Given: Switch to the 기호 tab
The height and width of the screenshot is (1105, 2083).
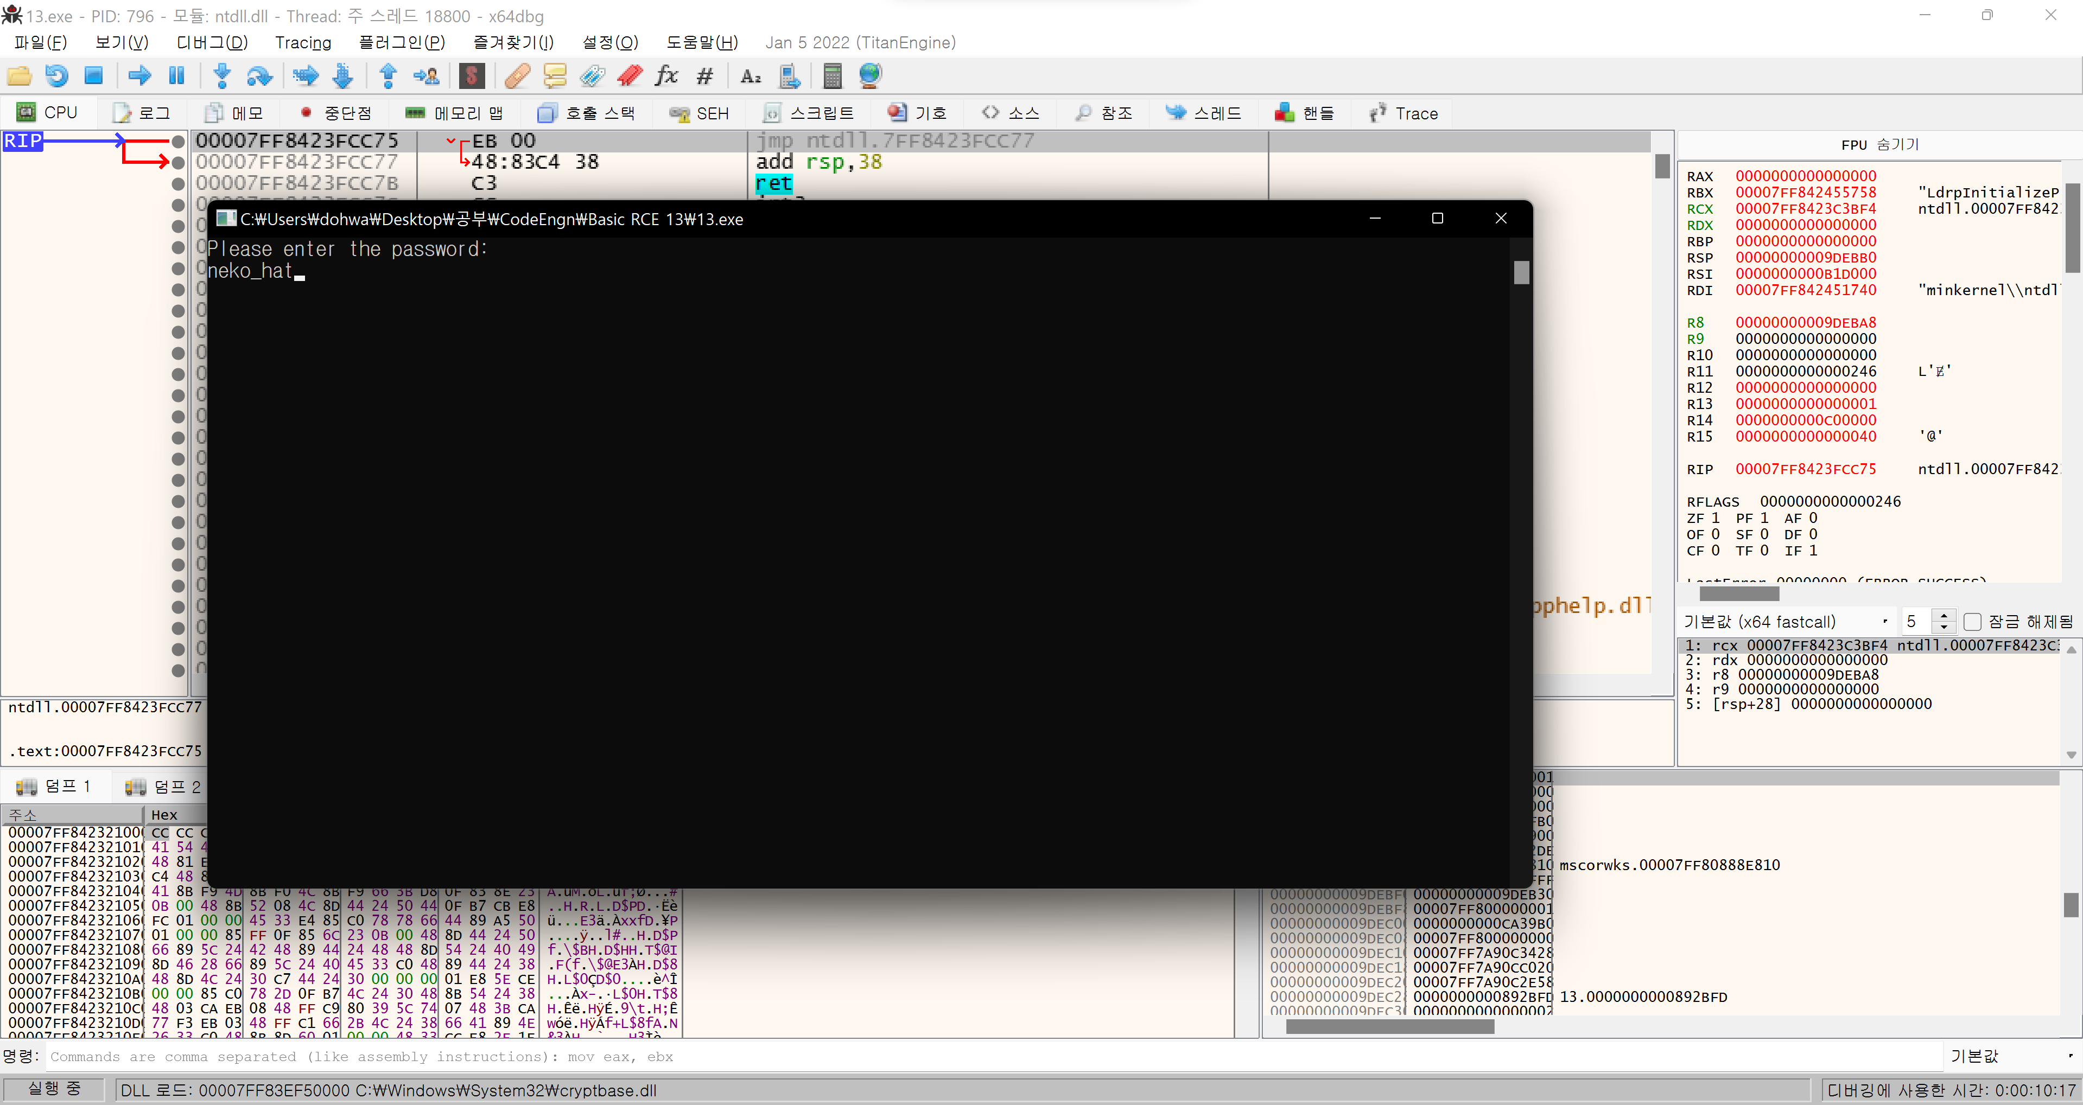Looking at the screenshot, I should [x=918, y=112].
